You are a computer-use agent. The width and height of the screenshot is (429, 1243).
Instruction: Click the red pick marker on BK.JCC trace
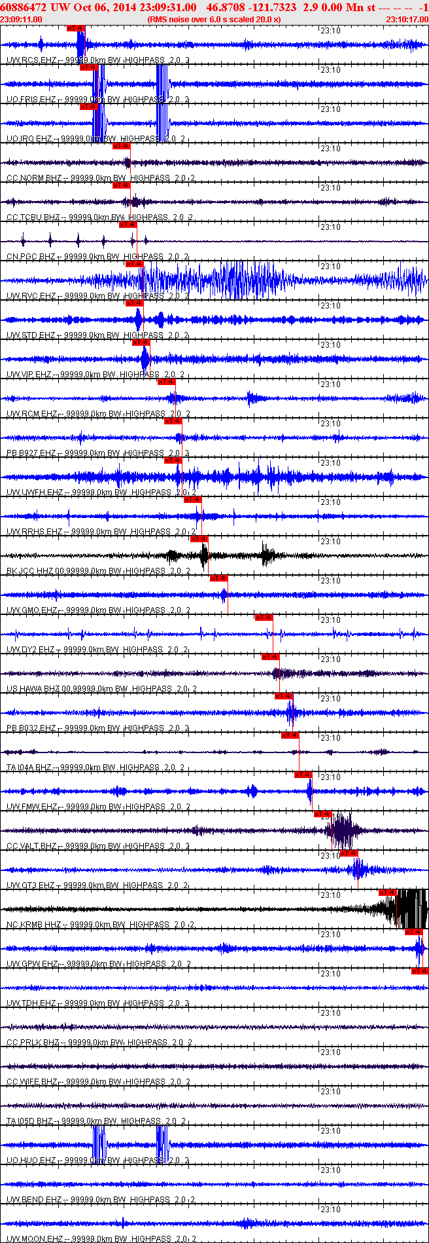[200, 539]
